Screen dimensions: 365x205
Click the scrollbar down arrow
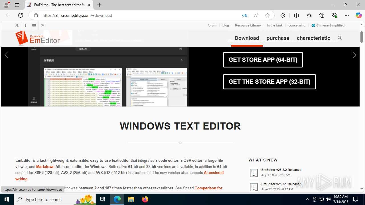(x=362, y=189)
